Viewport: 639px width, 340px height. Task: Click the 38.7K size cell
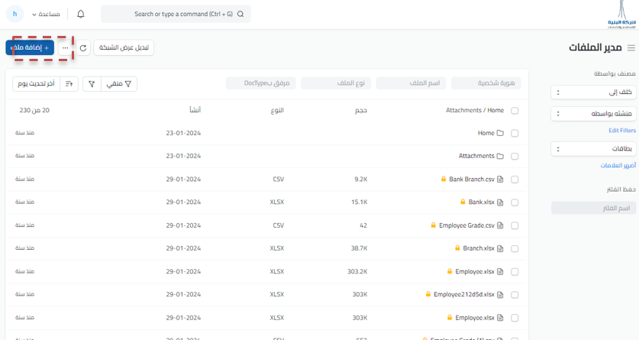[359, 248]
